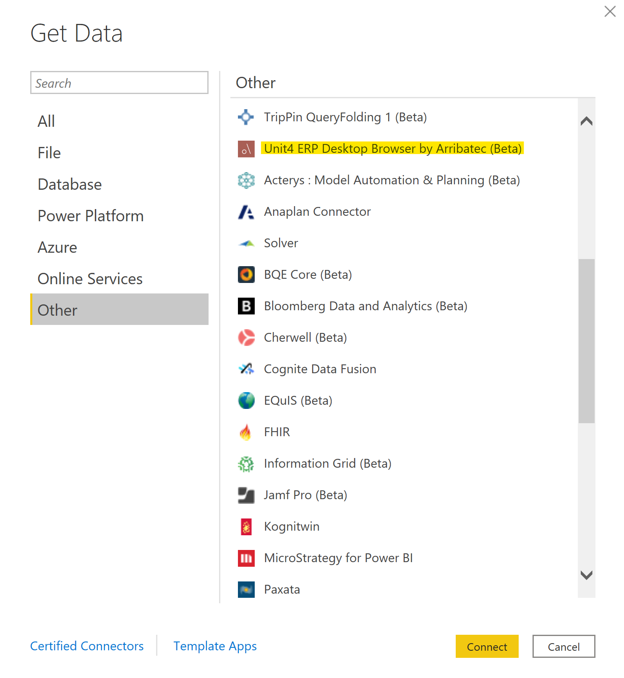624x678 pixels.
Task: Click the Acterys connector icon
Action: tap(246, 180)
